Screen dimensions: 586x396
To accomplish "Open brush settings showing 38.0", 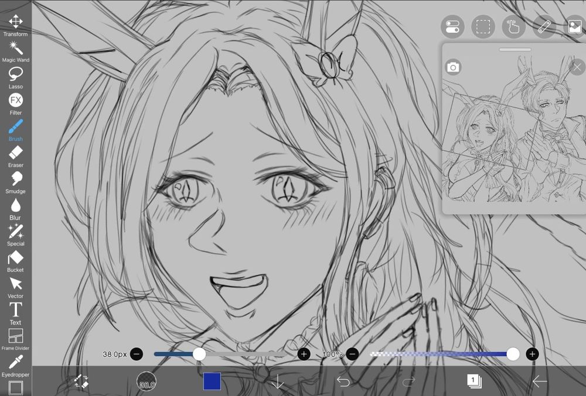I will tap(146, 381).
